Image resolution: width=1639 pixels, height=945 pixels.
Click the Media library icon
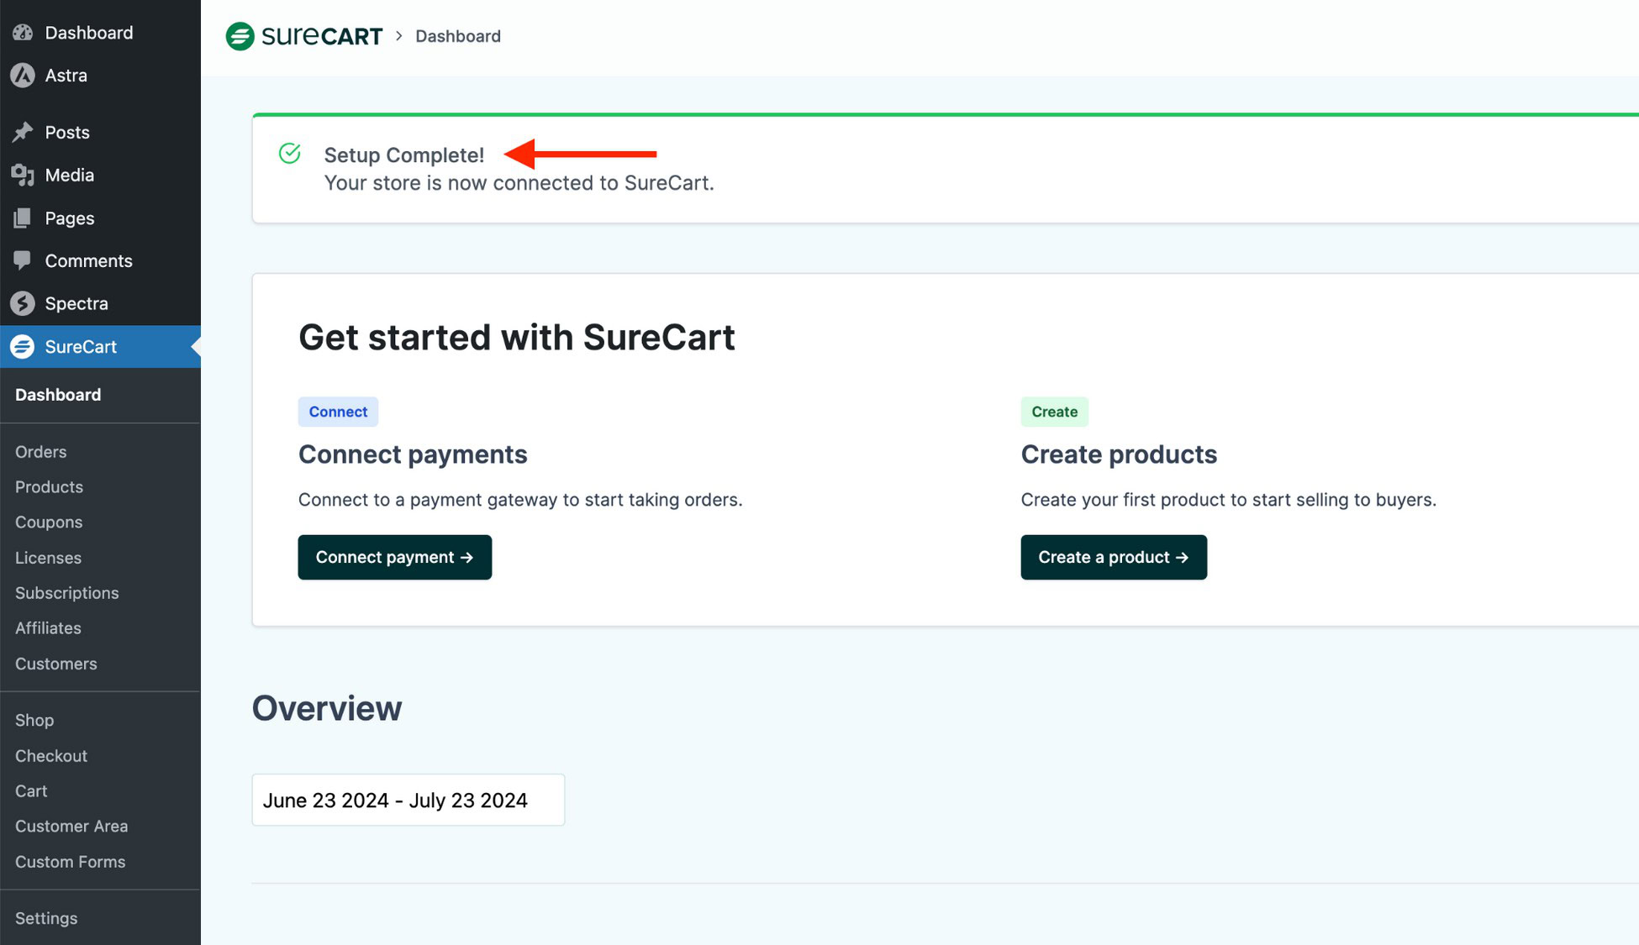click(x=23, y=175)
